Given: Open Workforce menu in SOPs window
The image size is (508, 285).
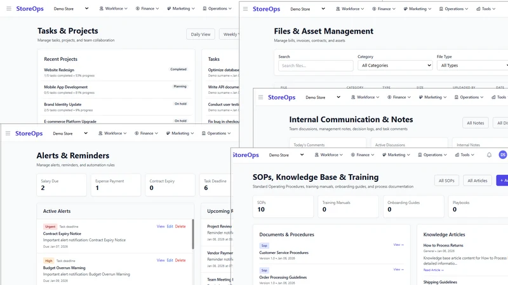Looking at the screenshot, I should click(328, 155).
